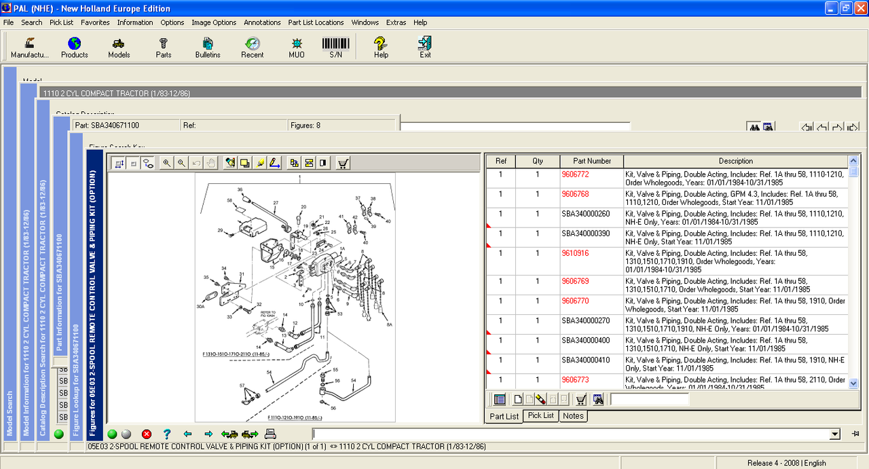Image resolution: width=869 pixels, height=469 pixels.
Task: Click the half-panel layout toggle icon
Action: click(323, 163)
